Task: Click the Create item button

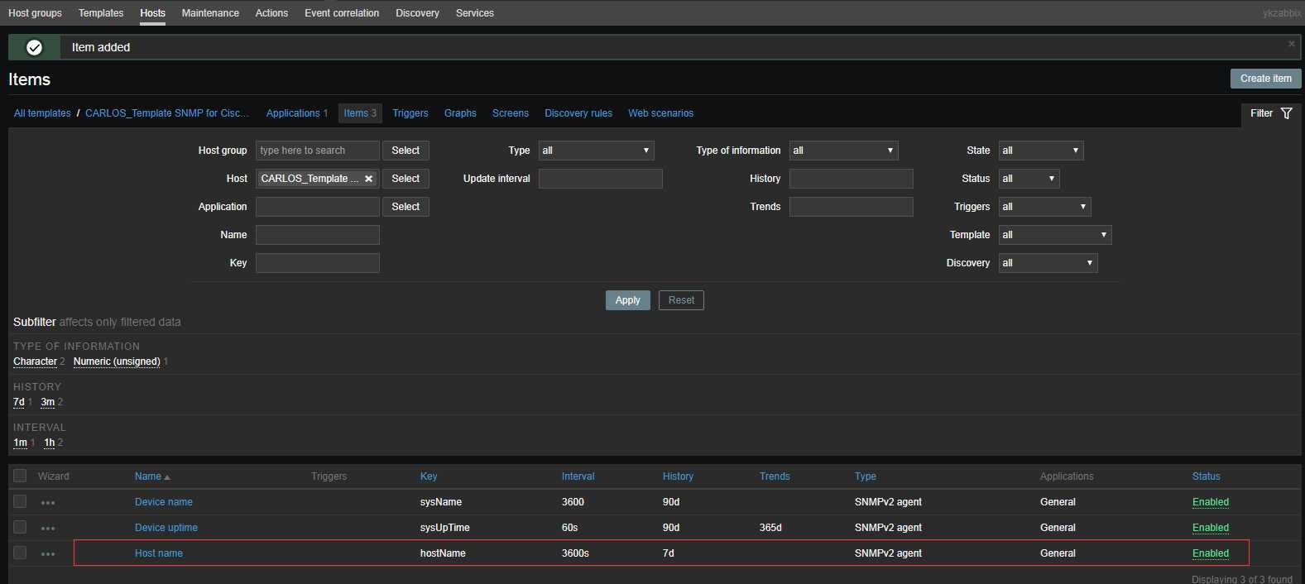Action: (x=1265, y=79)
